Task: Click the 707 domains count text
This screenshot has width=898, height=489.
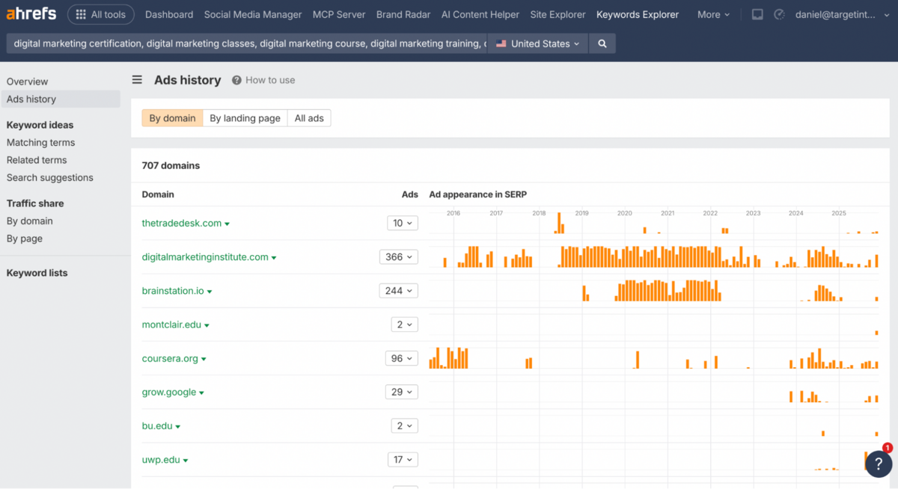Action: coord(171,165)
